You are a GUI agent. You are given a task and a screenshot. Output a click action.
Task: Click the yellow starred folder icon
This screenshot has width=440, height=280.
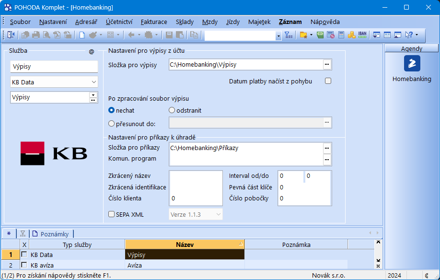point(303,35)
